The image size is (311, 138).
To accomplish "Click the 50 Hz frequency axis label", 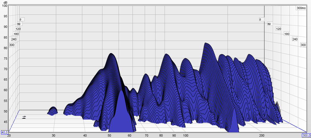I will click(x=109, y=135).
